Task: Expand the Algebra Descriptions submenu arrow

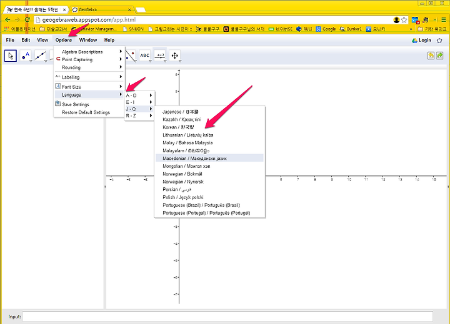Action: click(121, 51)
